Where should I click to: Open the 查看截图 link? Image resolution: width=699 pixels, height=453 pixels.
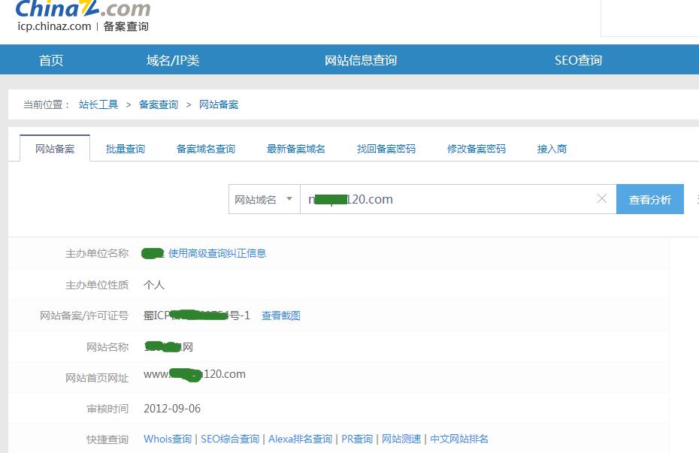(281, 316)
